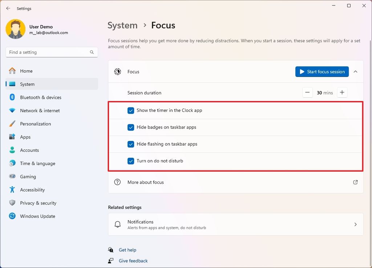372x268 pixels.
Task: Disable Show the timer in the Clock app
Action: 131,110
